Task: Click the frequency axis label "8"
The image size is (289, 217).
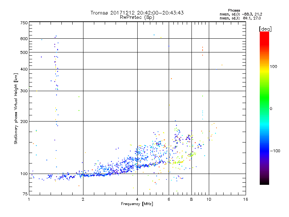Action: 191,199
